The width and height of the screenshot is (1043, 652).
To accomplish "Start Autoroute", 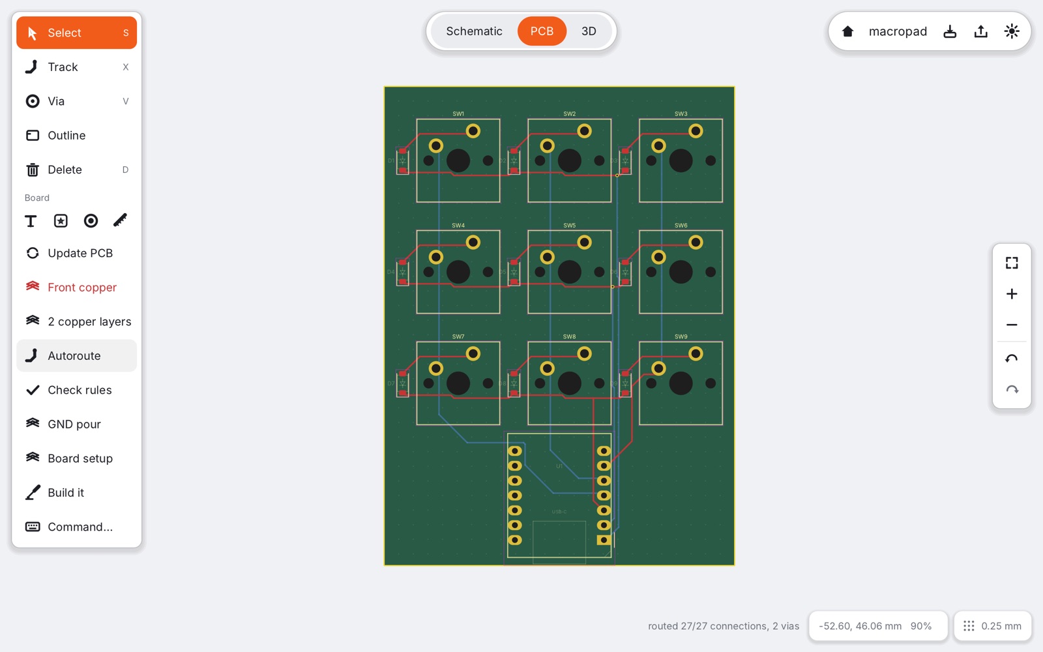I will [76, 356].
